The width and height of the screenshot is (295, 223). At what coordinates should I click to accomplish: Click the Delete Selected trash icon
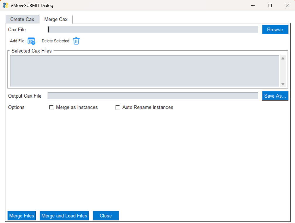[x=76, y=41]
